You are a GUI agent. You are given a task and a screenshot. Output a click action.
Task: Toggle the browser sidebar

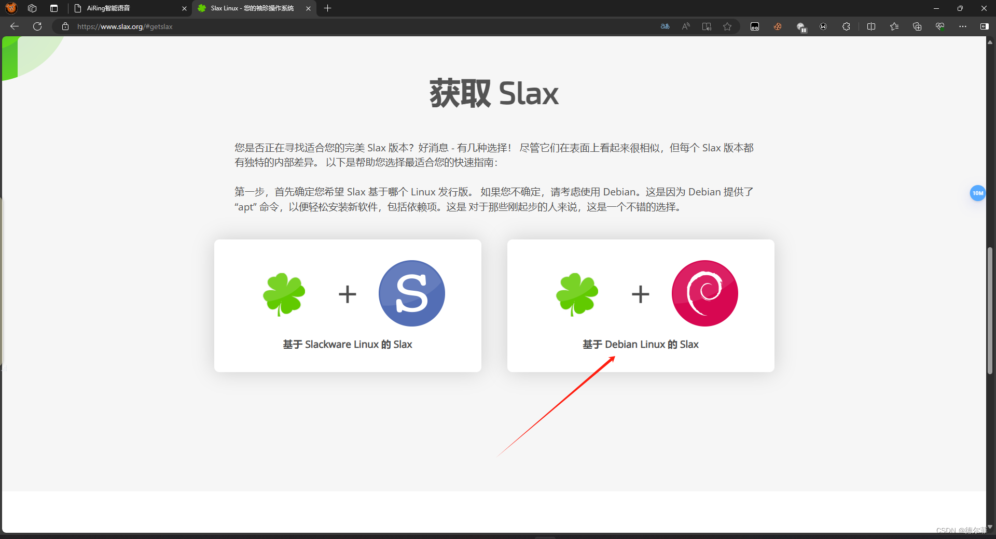(x=984, y=26)
